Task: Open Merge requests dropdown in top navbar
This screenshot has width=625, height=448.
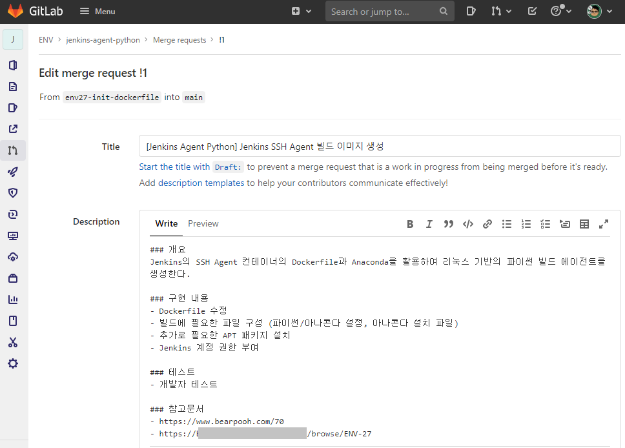Action: (500, 12)
